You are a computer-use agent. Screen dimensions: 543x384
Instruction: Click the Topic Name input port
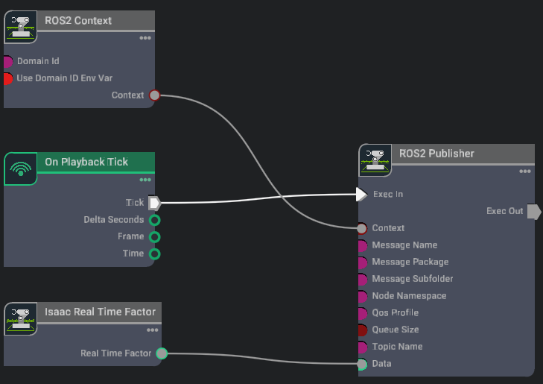click(362, 347)
